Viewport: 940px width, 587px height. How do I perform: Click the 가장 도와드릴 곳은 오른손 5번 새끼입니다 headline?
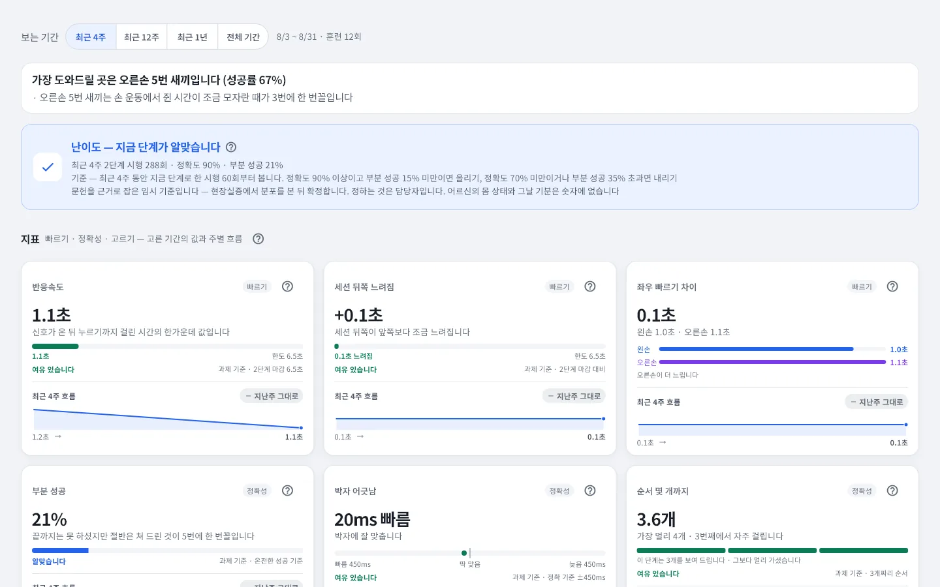point(159,80)
